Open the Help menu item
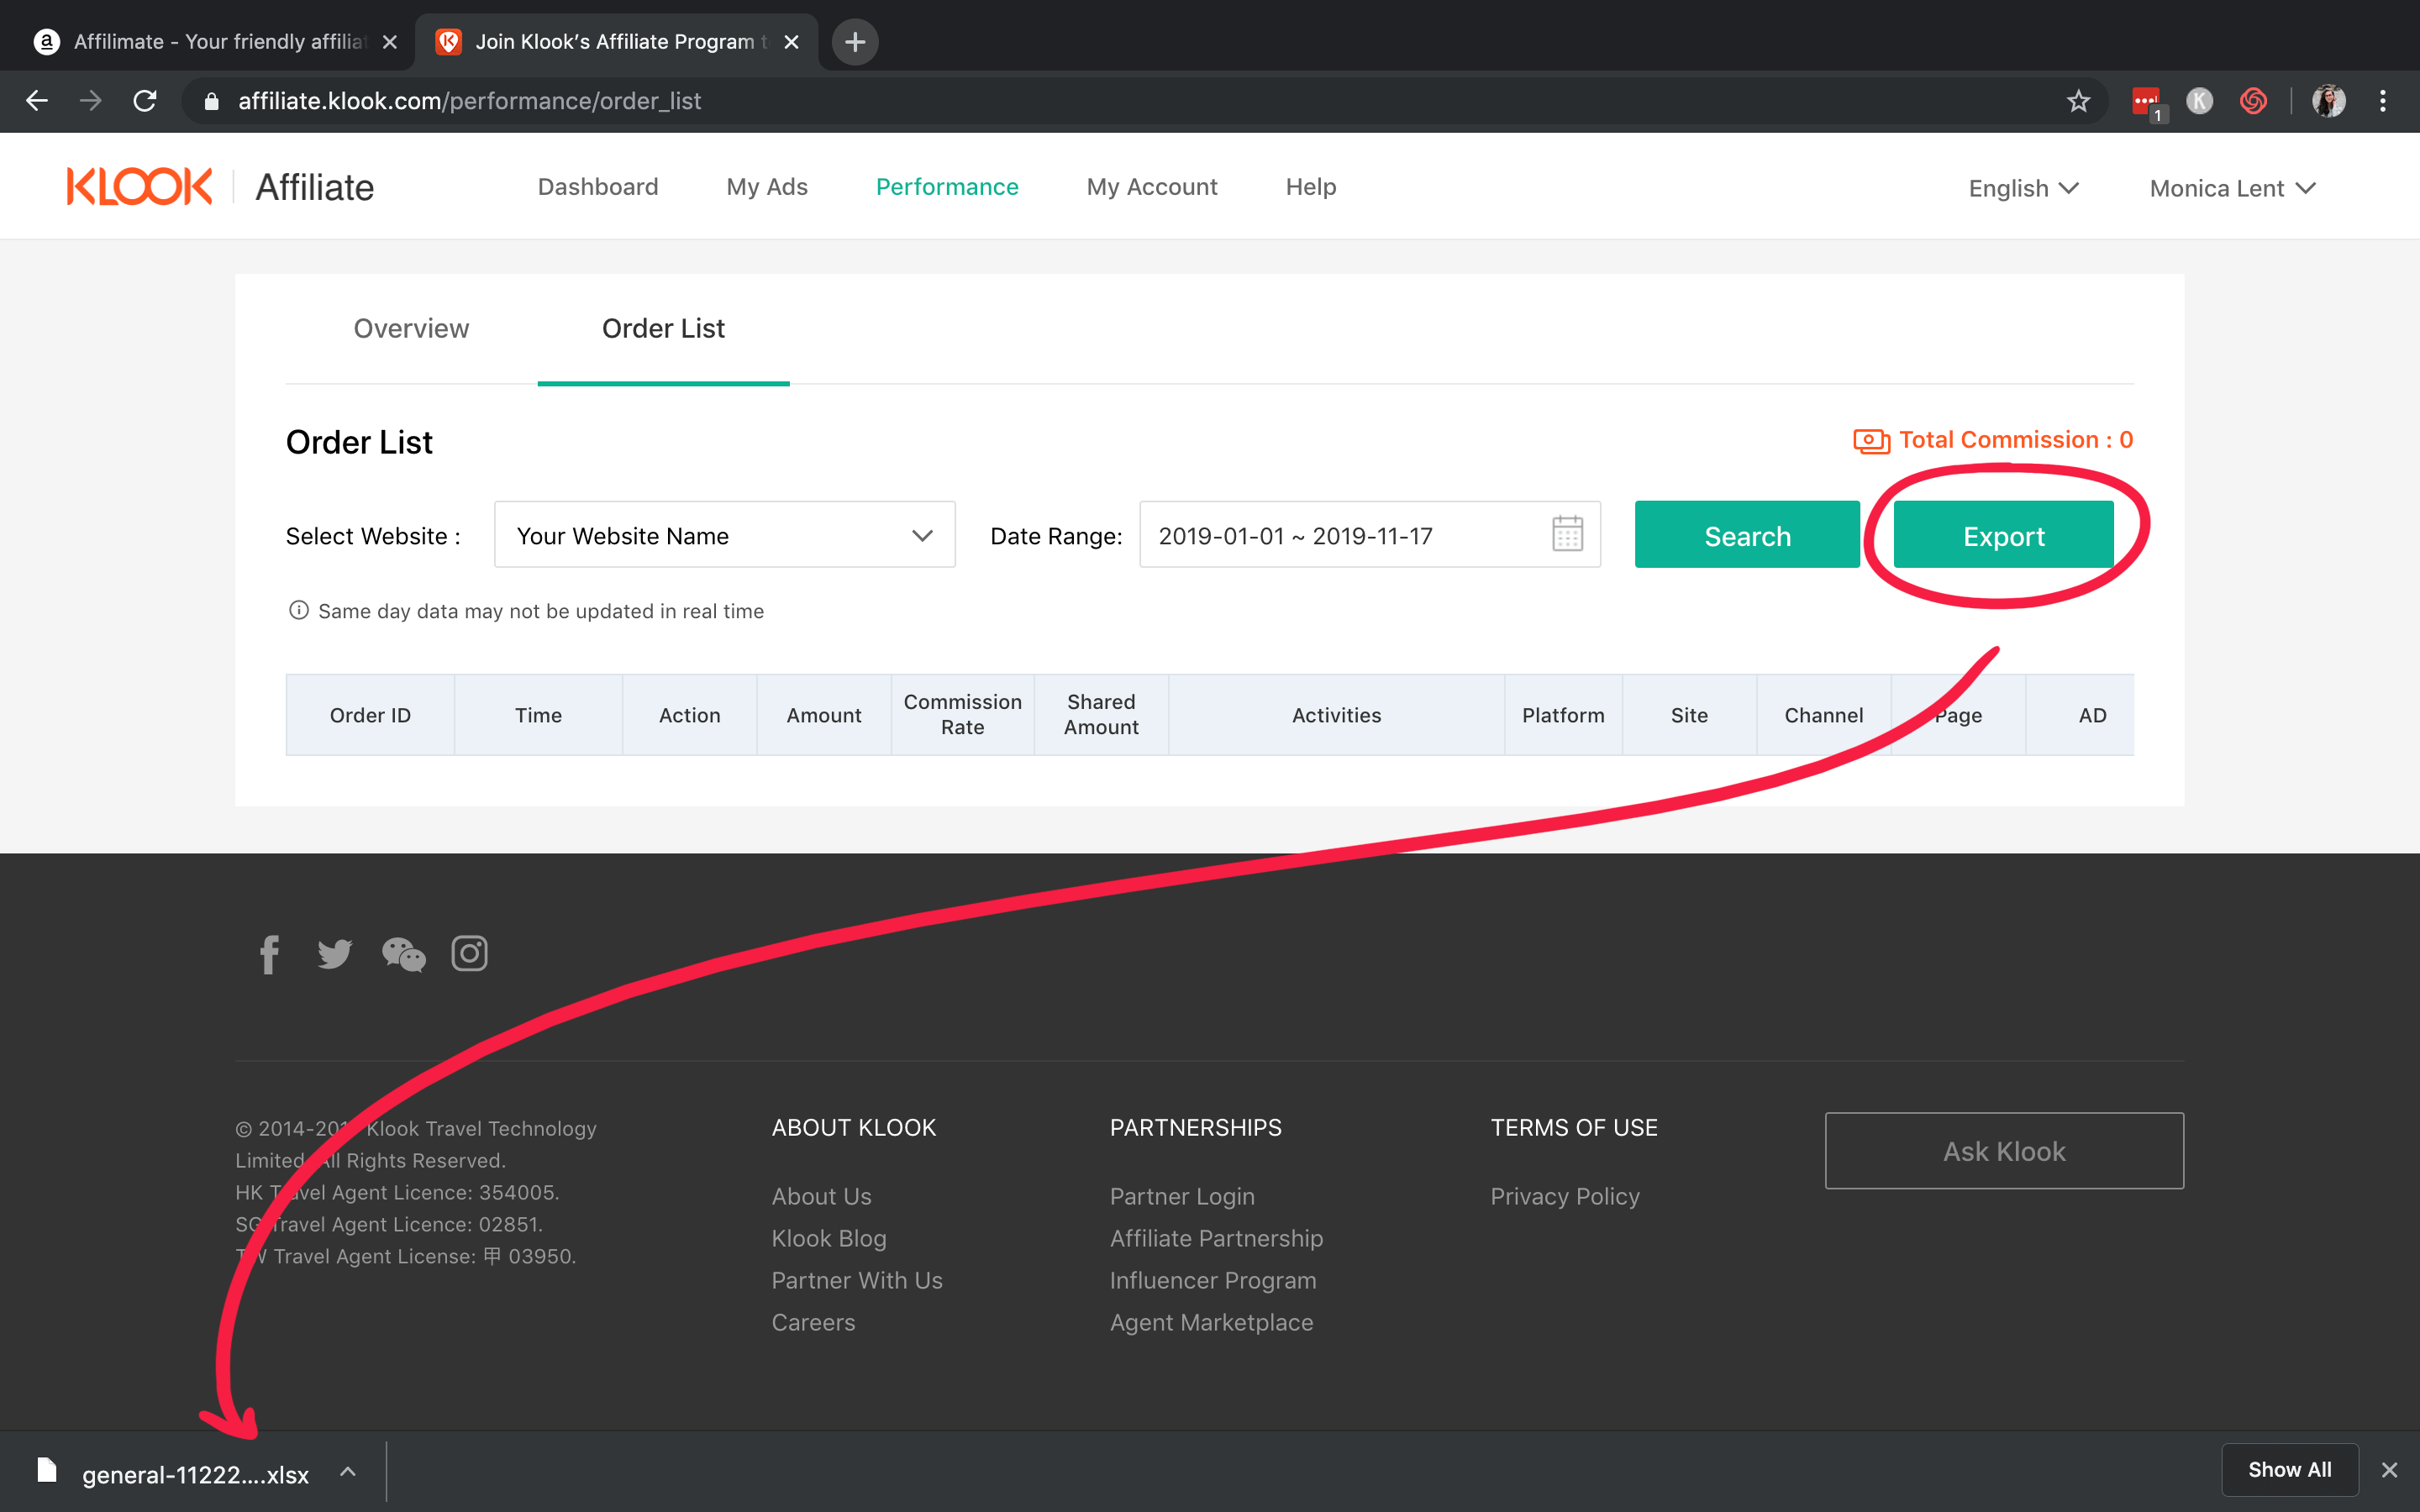The height and width of the screenshot is (1512, 2420). (x=1311, y=187)
